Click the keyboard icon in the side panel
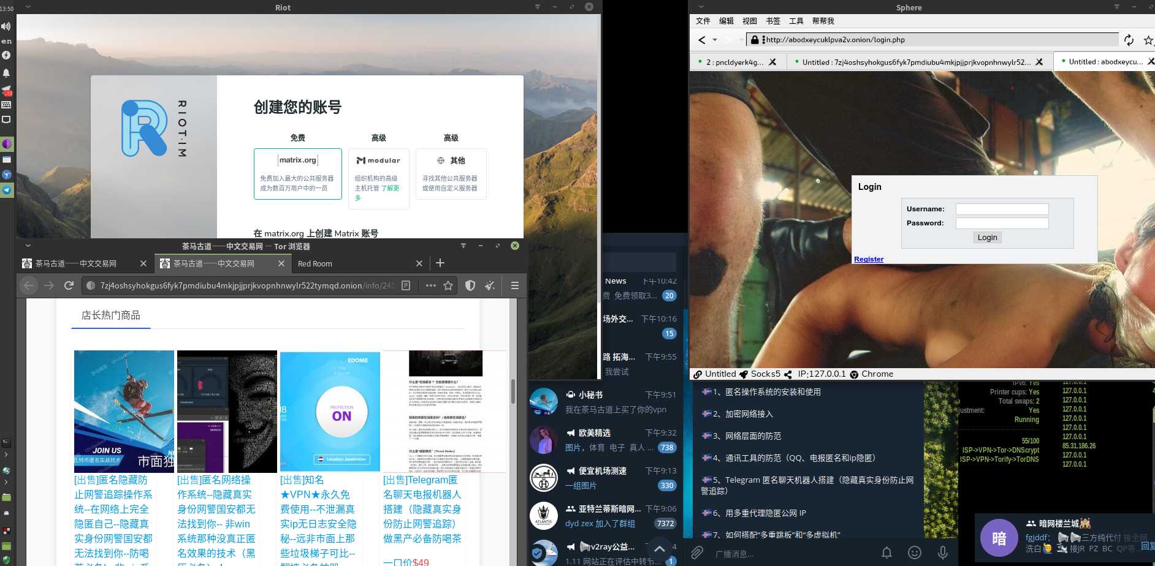Viewport: 1155px width, 566px height. [6, 105]
